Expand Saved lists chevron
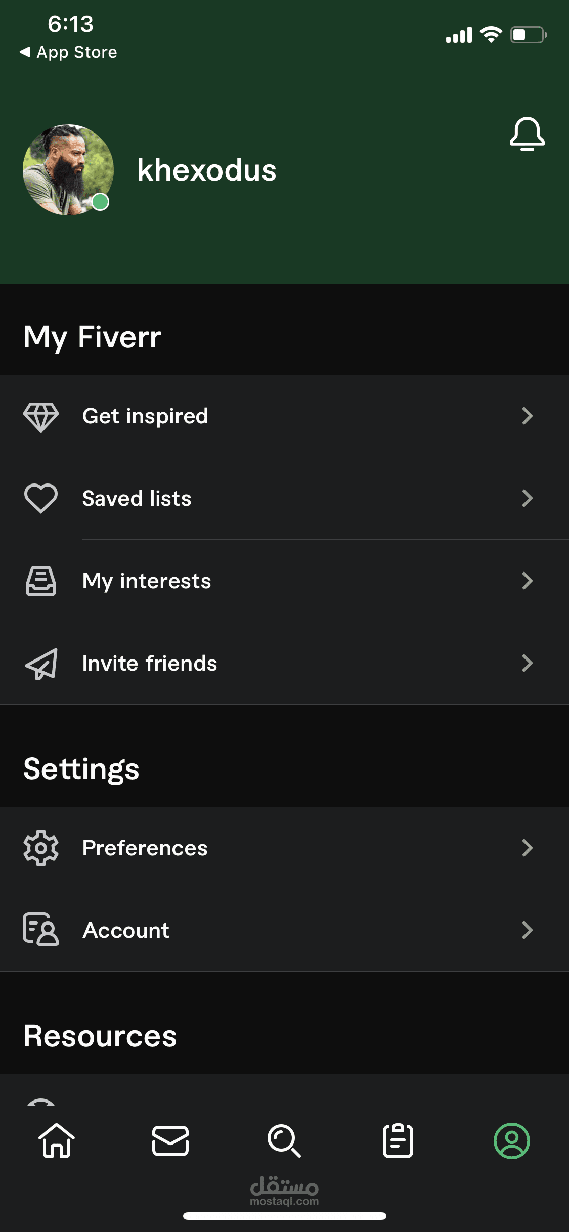Image resolution: width=569 pixels, height=1232 pixels. point(528,498)
